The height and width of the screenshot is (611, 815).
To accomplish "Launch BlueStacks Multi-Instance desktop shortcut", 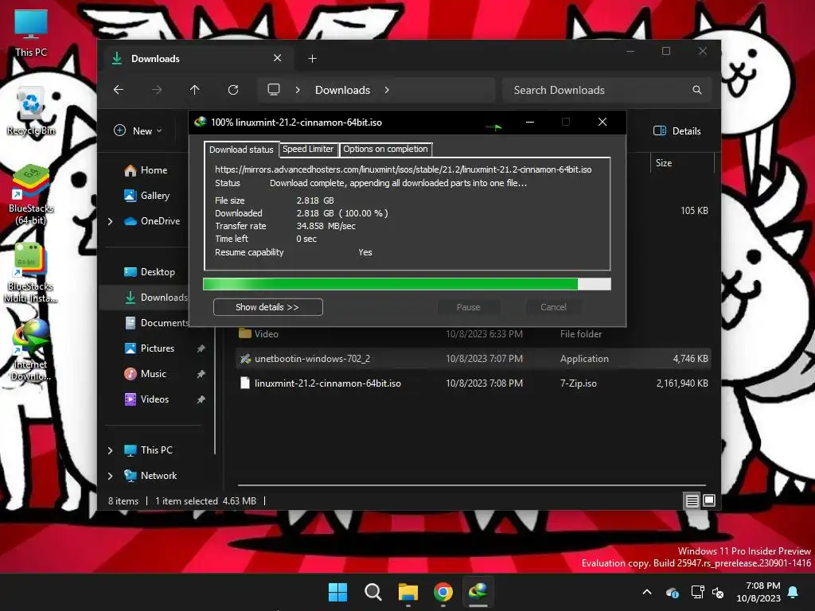I will (x=31, y=273).
